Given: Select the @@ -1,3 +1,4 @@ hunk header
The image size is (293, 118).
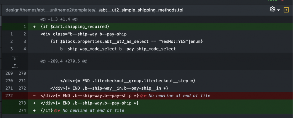Looking at the screenshot, I should [x=59, y=19].
